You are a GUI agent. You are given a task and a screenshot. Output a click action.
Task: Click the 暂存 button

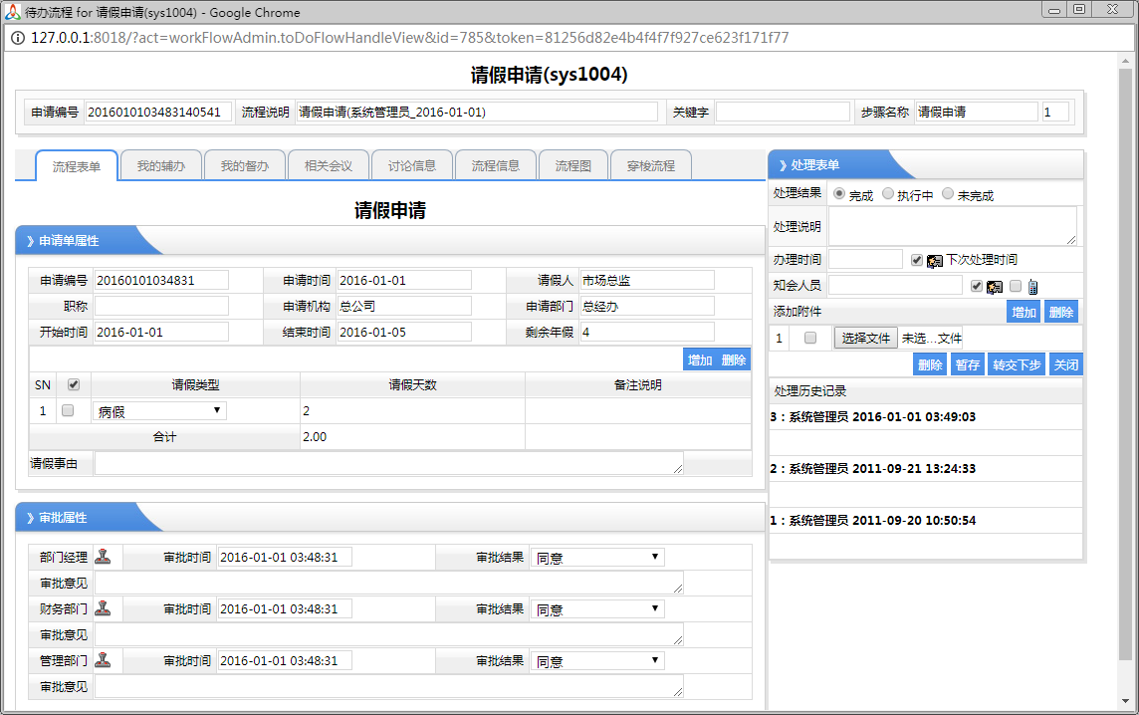coord(967,365)
